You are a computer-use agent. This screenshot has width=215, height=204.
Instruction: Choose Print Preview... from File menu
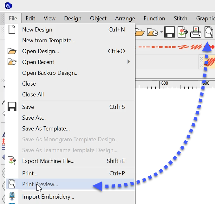pyautogui.click(x=40, y=184)
